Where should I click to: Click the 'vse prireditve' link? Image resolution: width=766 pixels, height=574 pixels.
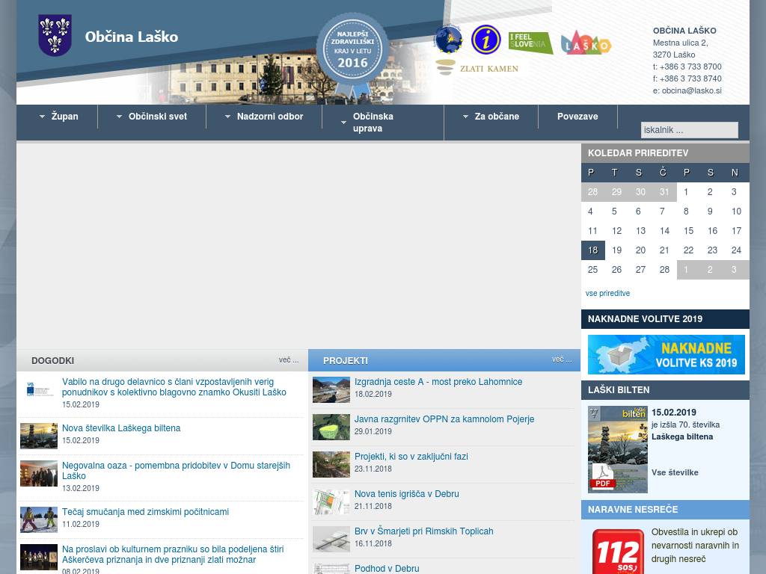click(607, 294)
